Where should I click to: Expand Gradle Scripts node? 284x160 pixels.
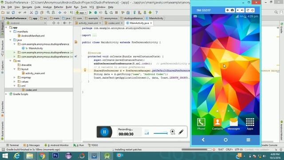point(7,94)
